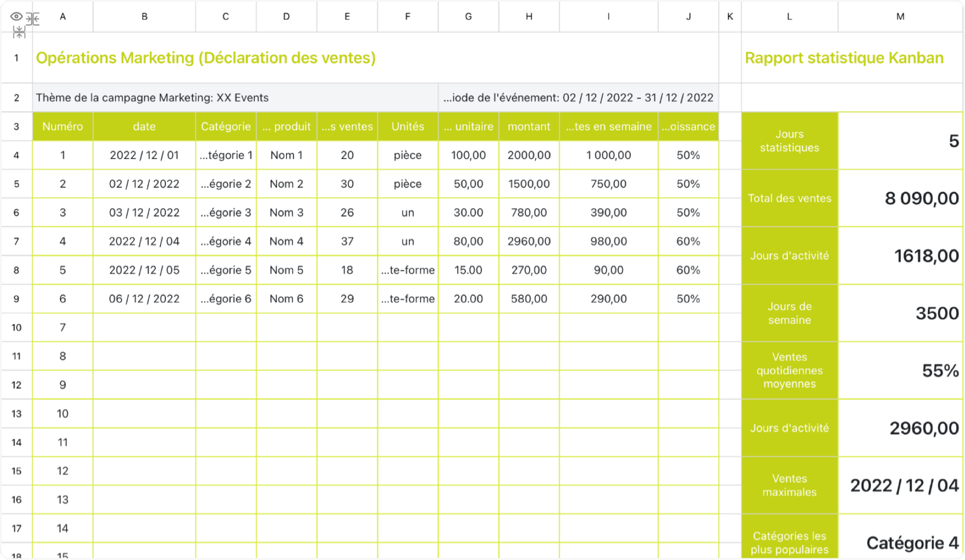Select column D header
The width and height of the screenshot is (965, 560).
click(286, 16)
